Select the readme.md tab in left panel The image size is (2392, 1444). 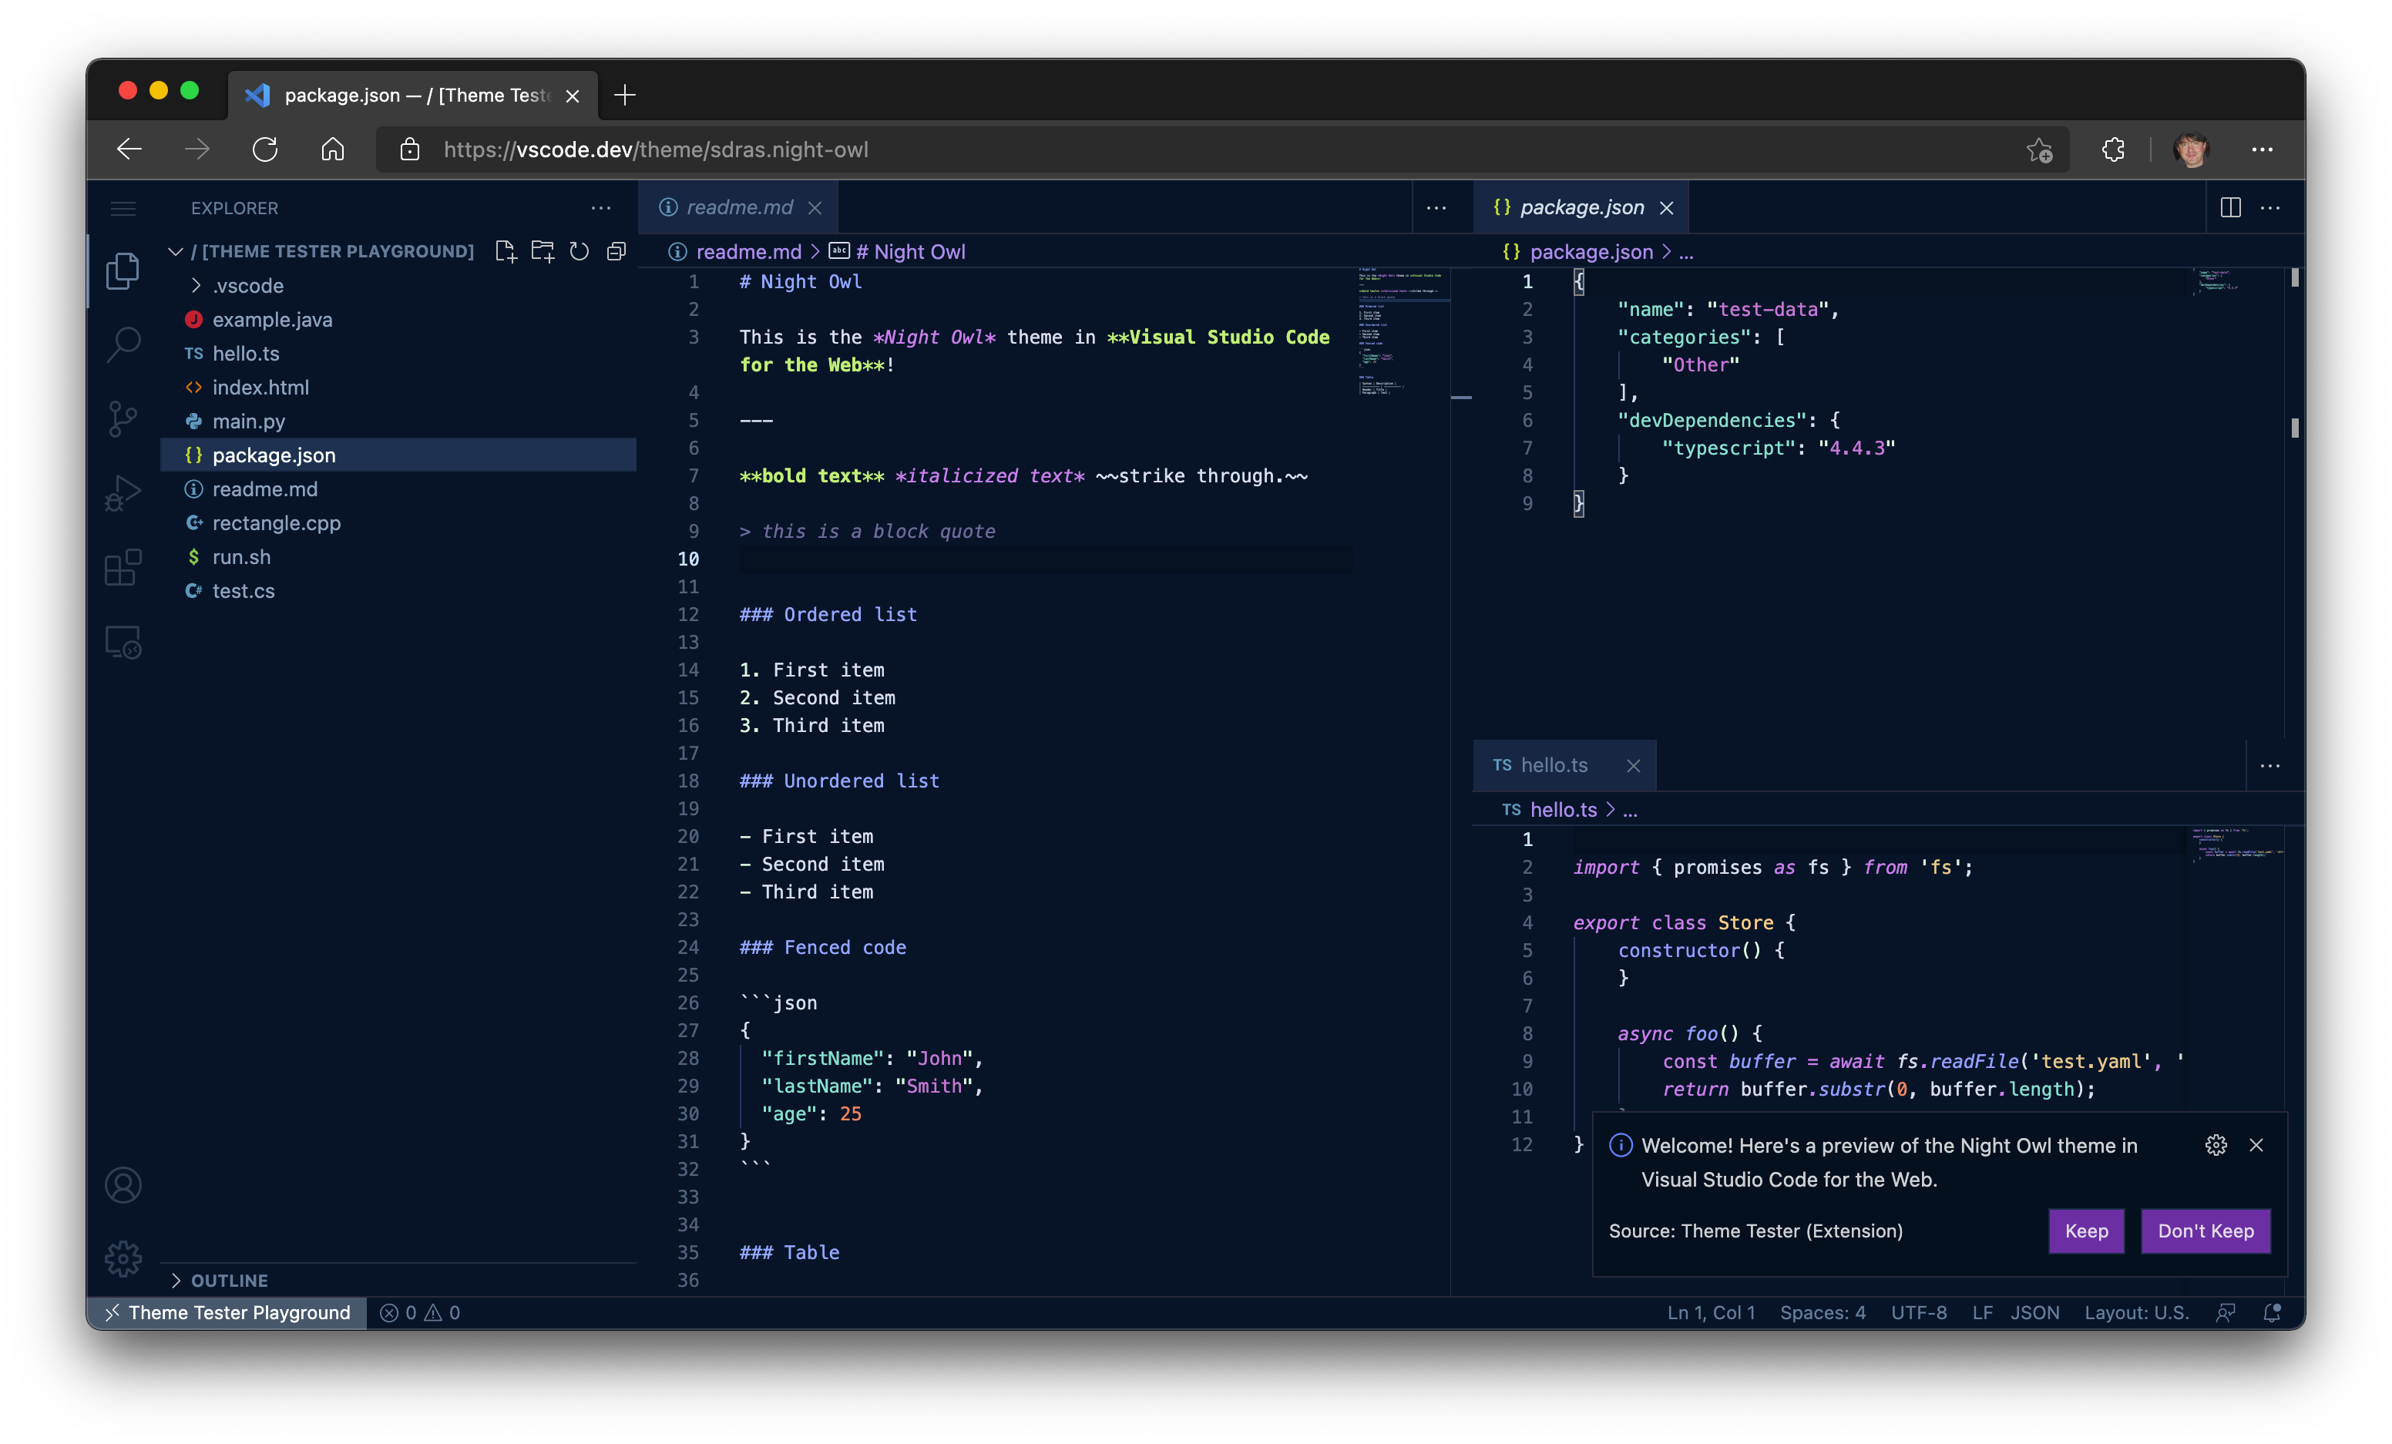[x=737, y=207]
